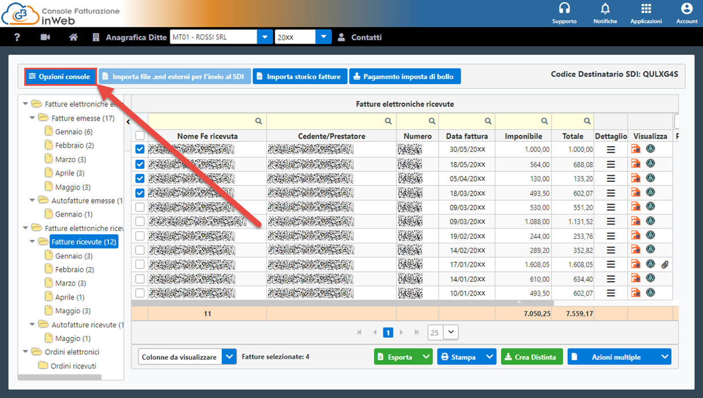Open the Applicazioni grid menu
The image size is (703, 398).
pyautogui.click(x=646, y=13)
